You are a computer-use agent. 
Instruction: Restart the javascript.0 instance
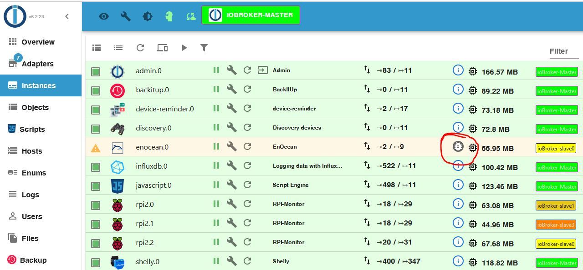tap(247, 185)
